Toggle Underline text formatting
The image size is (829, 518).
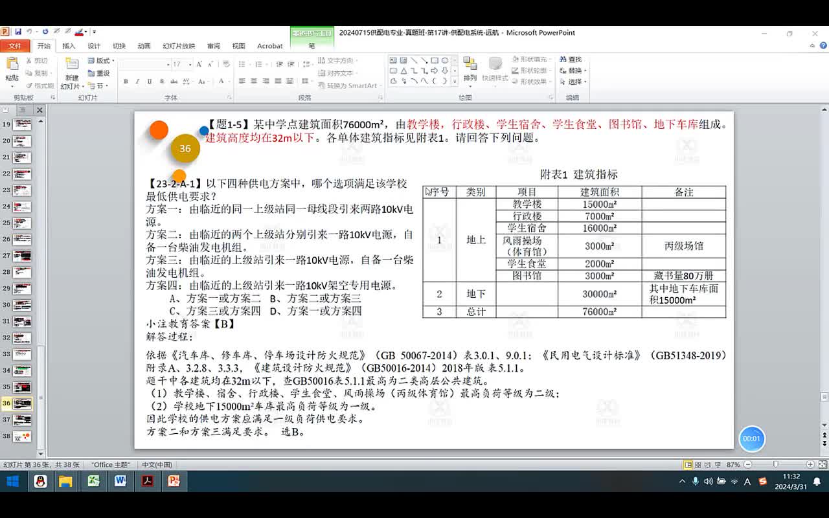pyautogui.click(x=149, y=82)
